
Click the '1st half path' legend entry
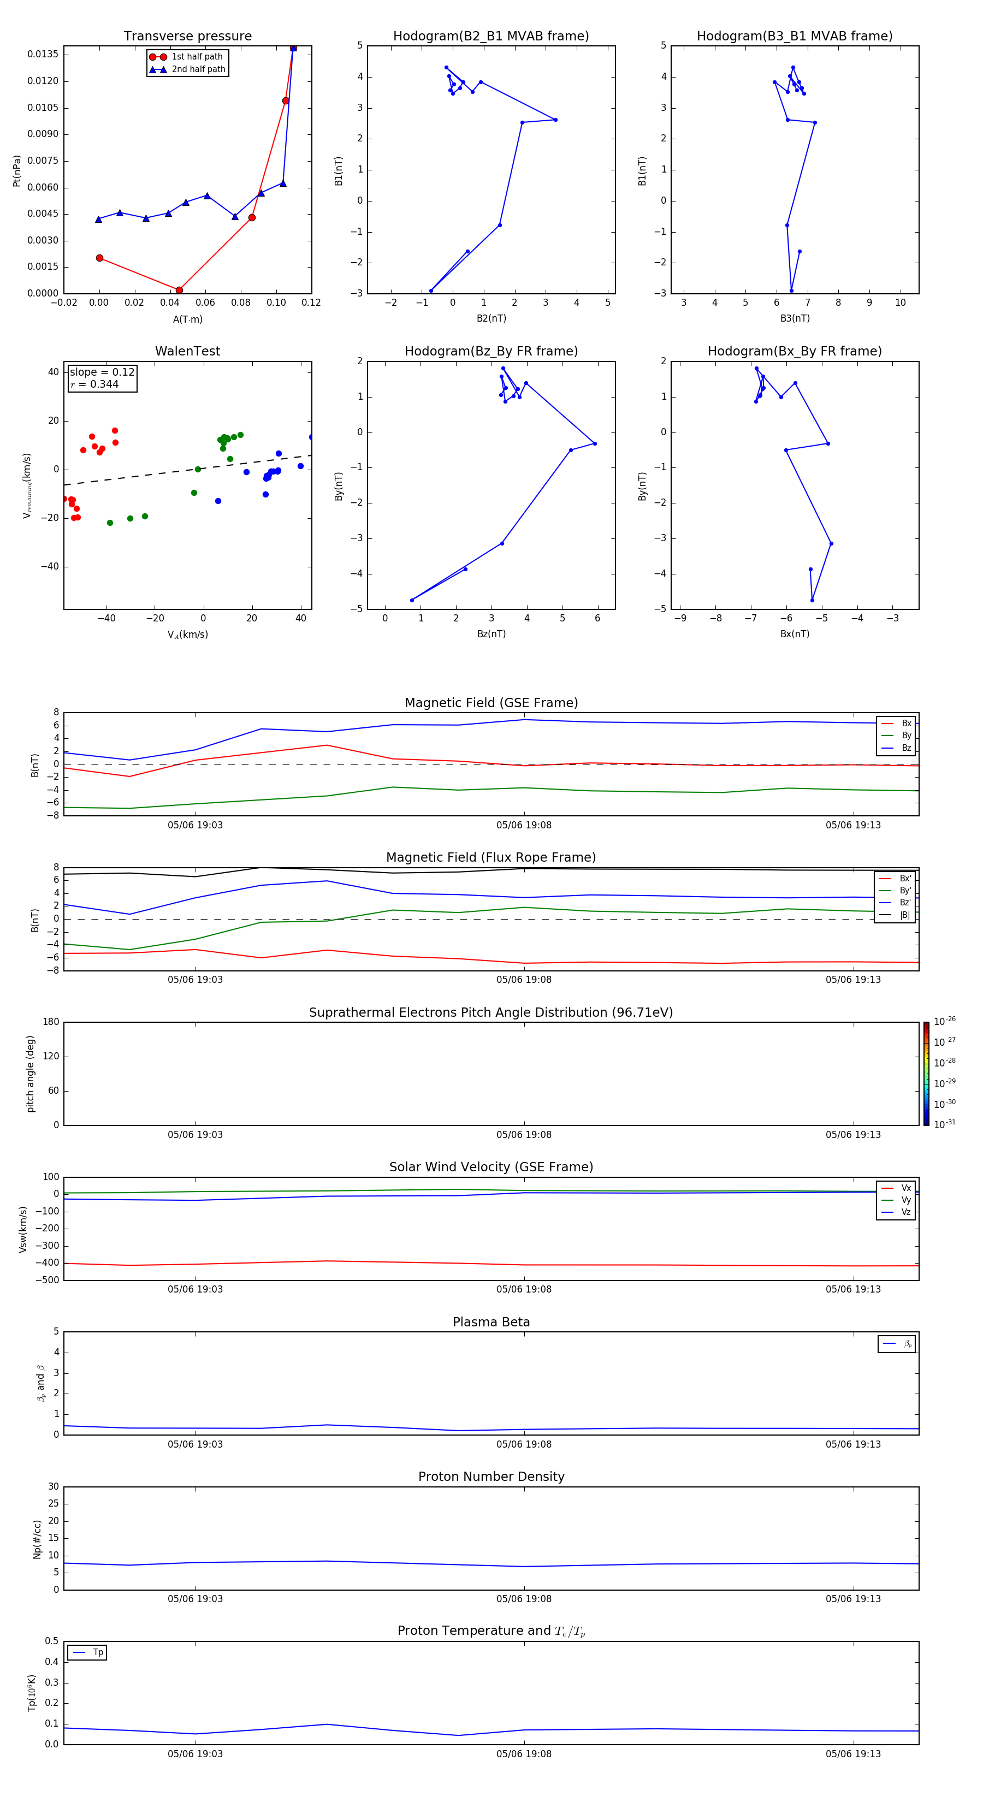[x=187, y=57]
